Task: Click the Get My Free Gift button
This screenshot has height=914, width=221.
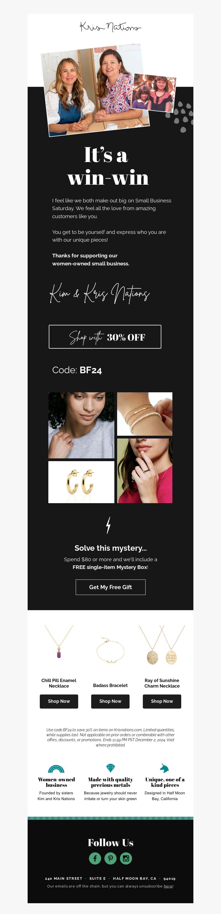Action: click(110, 587)
